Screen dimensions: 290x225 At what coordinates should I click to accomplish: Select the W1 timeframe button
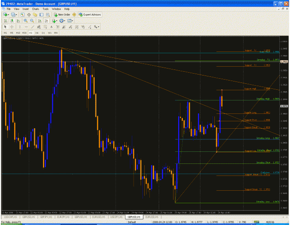tap(50, 33)
